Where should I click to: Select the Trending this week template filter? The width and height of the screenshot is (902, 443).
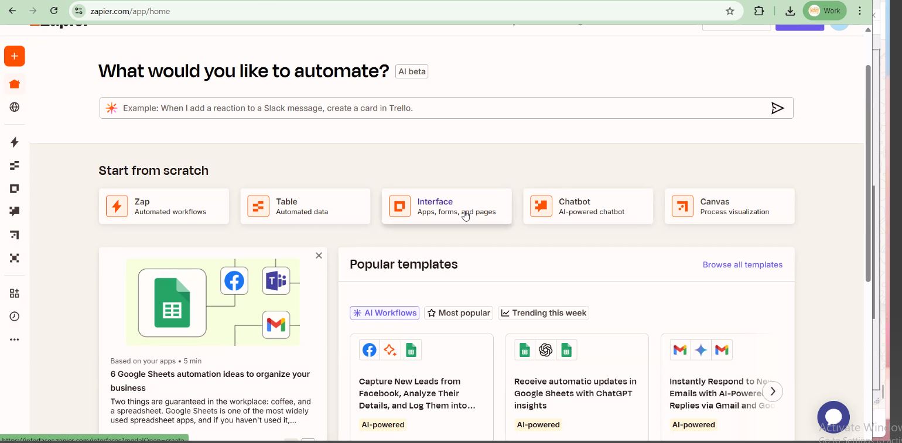tap(544, 313)
